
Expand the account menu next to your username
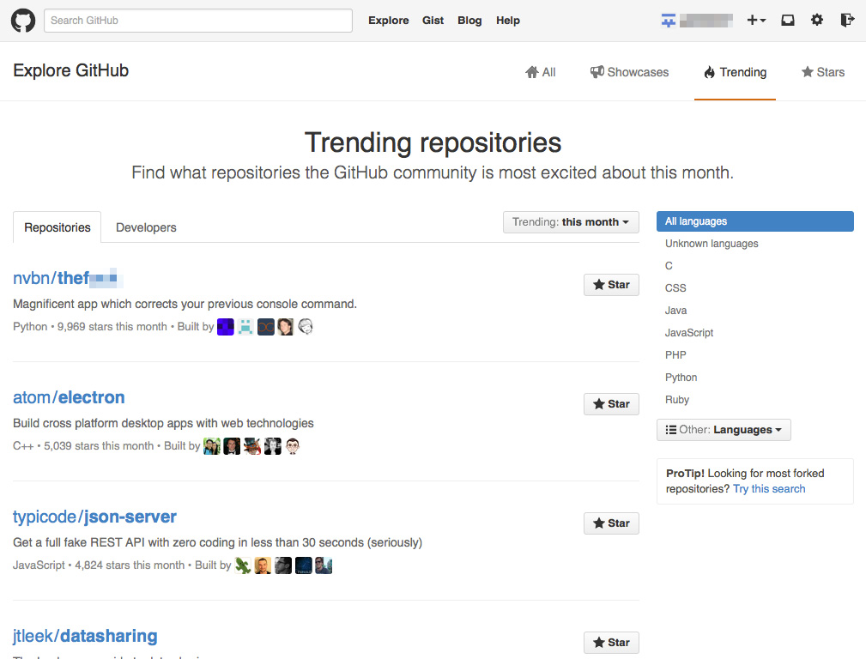click(708, 20)
